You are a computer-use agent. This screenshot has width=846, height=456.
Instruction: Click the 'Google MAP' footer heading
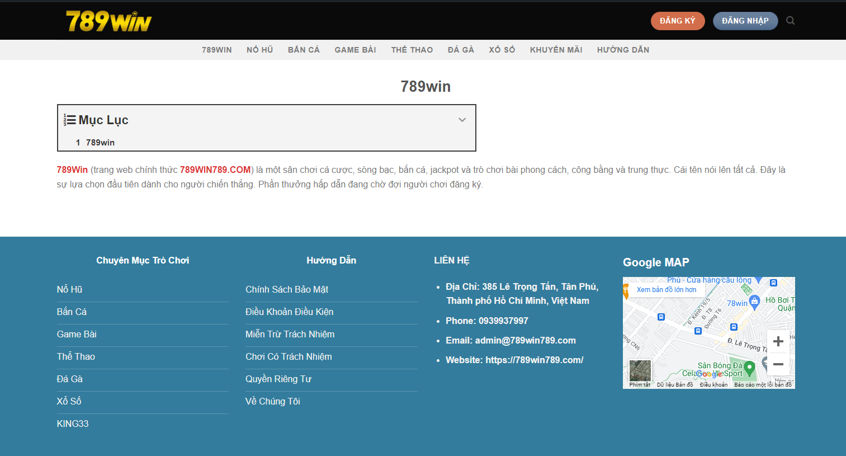(656, 262)
